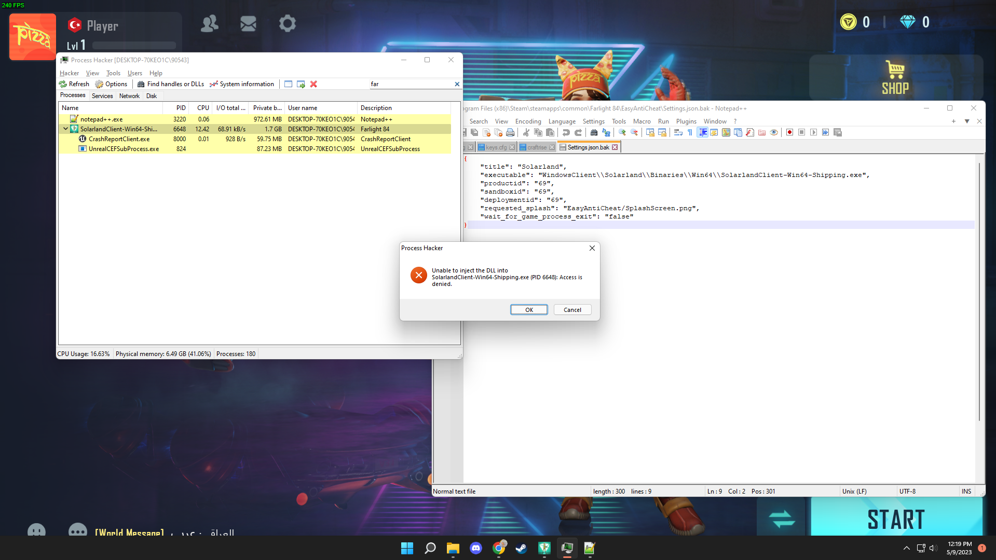Click the Start Recording macro icon
The width and height of the screenshot is (996, 560).
(789, 133)
